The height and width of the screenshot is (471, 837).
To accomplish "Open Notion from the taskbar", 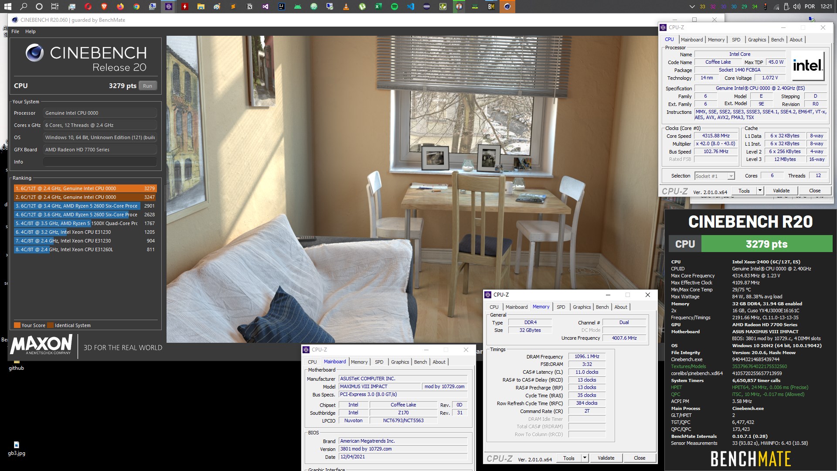I will (249, 7).
